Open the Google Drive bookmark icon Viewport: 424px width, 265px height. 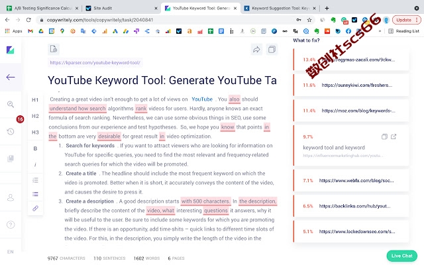click(41, 31)
